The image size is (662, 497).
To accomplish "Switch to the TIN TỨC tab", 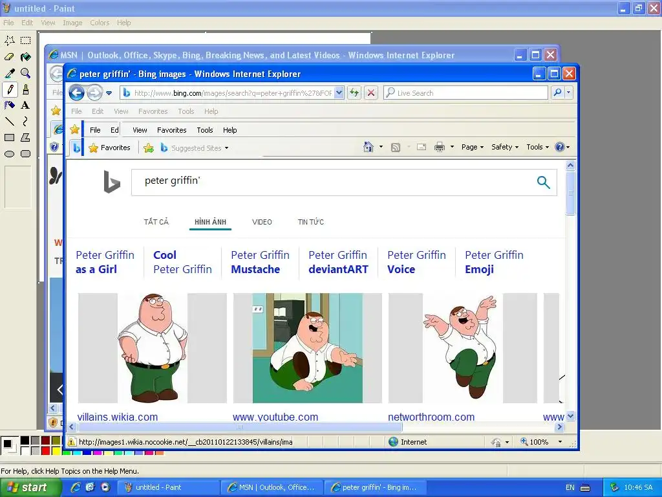I will tap(311, 222).
